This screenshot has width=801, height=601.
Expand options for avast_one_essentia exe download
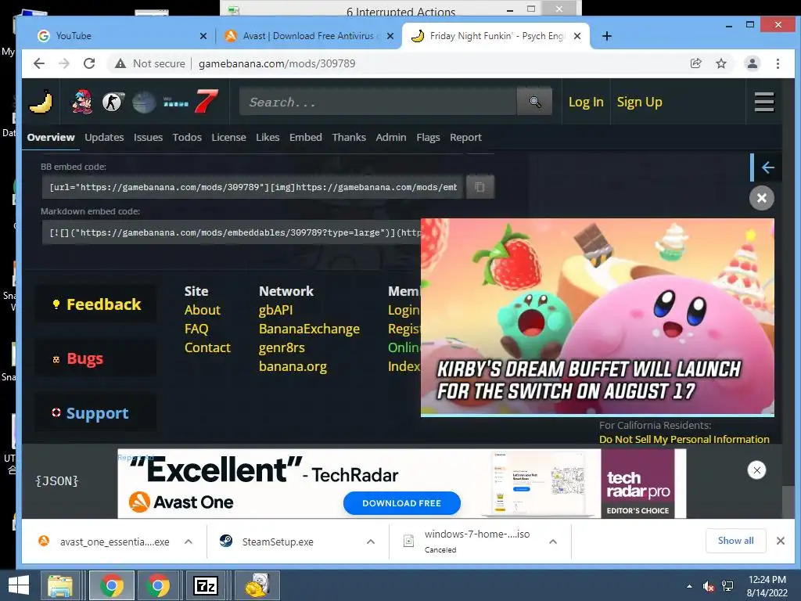point(189,542)
